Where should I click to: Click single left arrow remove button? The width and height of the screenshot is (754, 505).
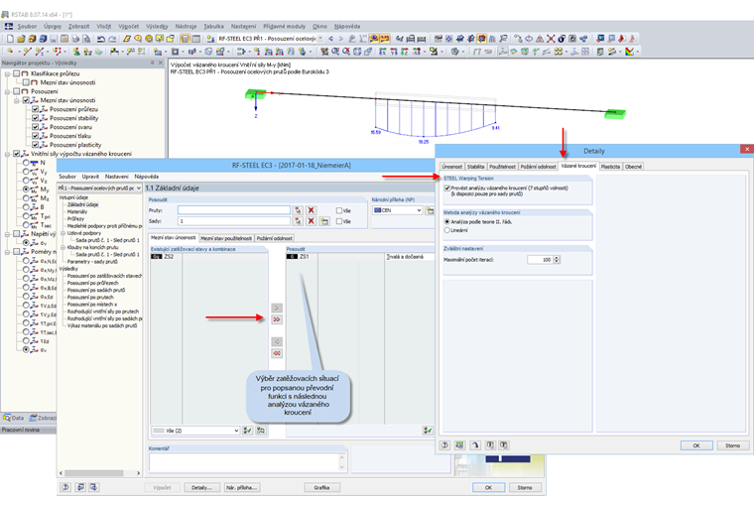(277, 341)
